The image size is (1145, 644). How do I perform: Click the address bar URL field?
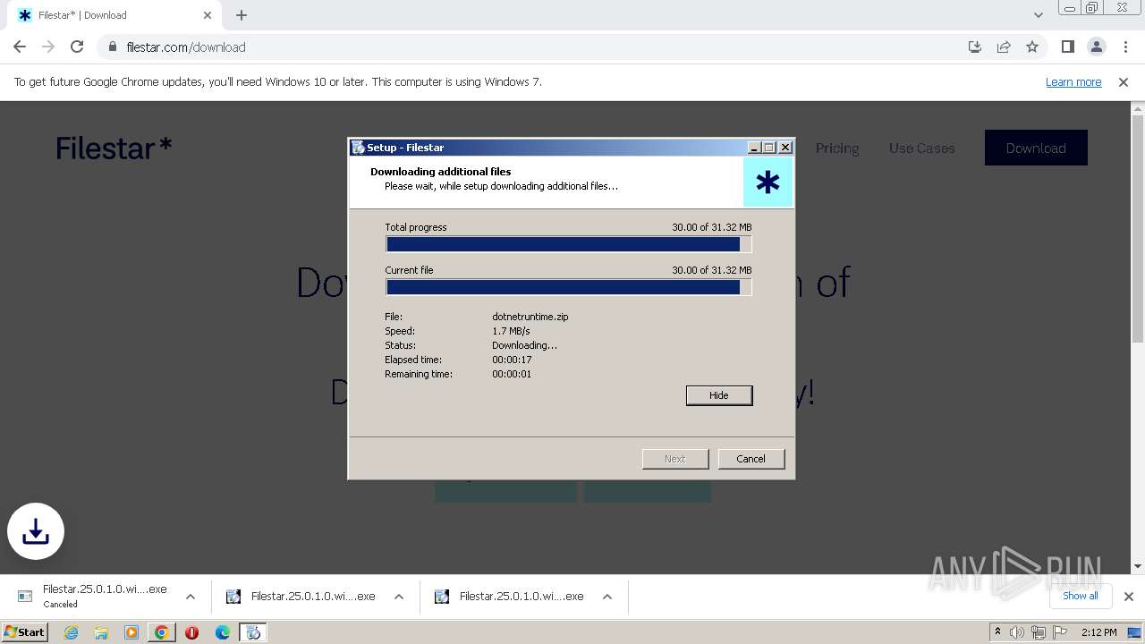(x=537, y=47)
